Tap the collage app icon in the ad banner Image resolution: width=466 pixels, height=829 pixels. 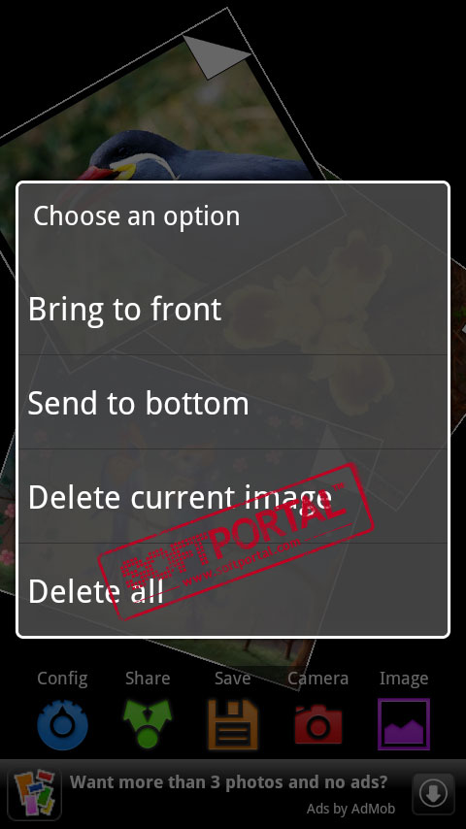point(35,794)
